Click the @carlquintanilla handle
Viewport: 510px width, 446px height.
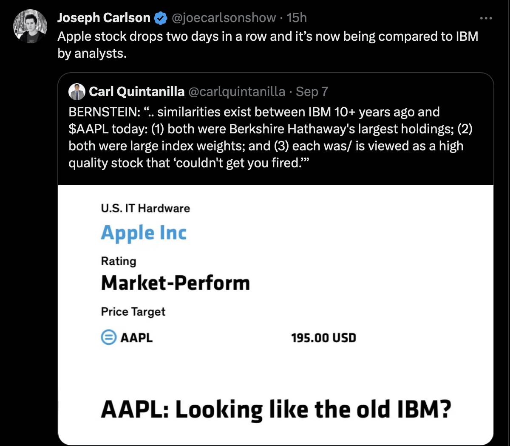tap(237, 91)
